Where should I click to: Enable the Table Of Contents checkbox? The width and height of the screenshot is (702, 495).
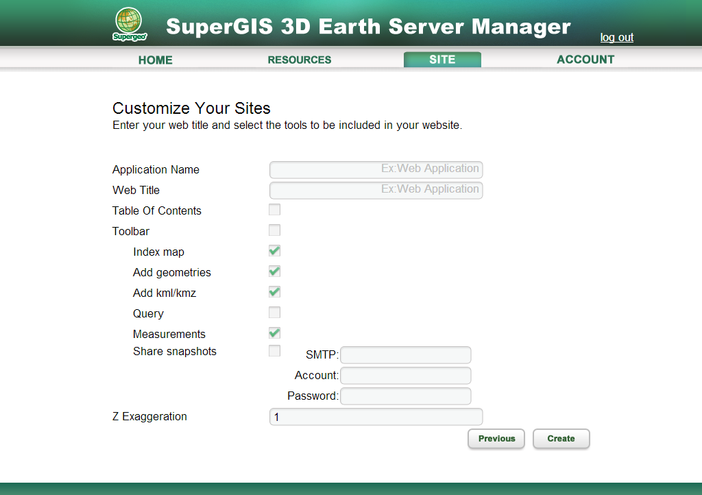point(274,210)
